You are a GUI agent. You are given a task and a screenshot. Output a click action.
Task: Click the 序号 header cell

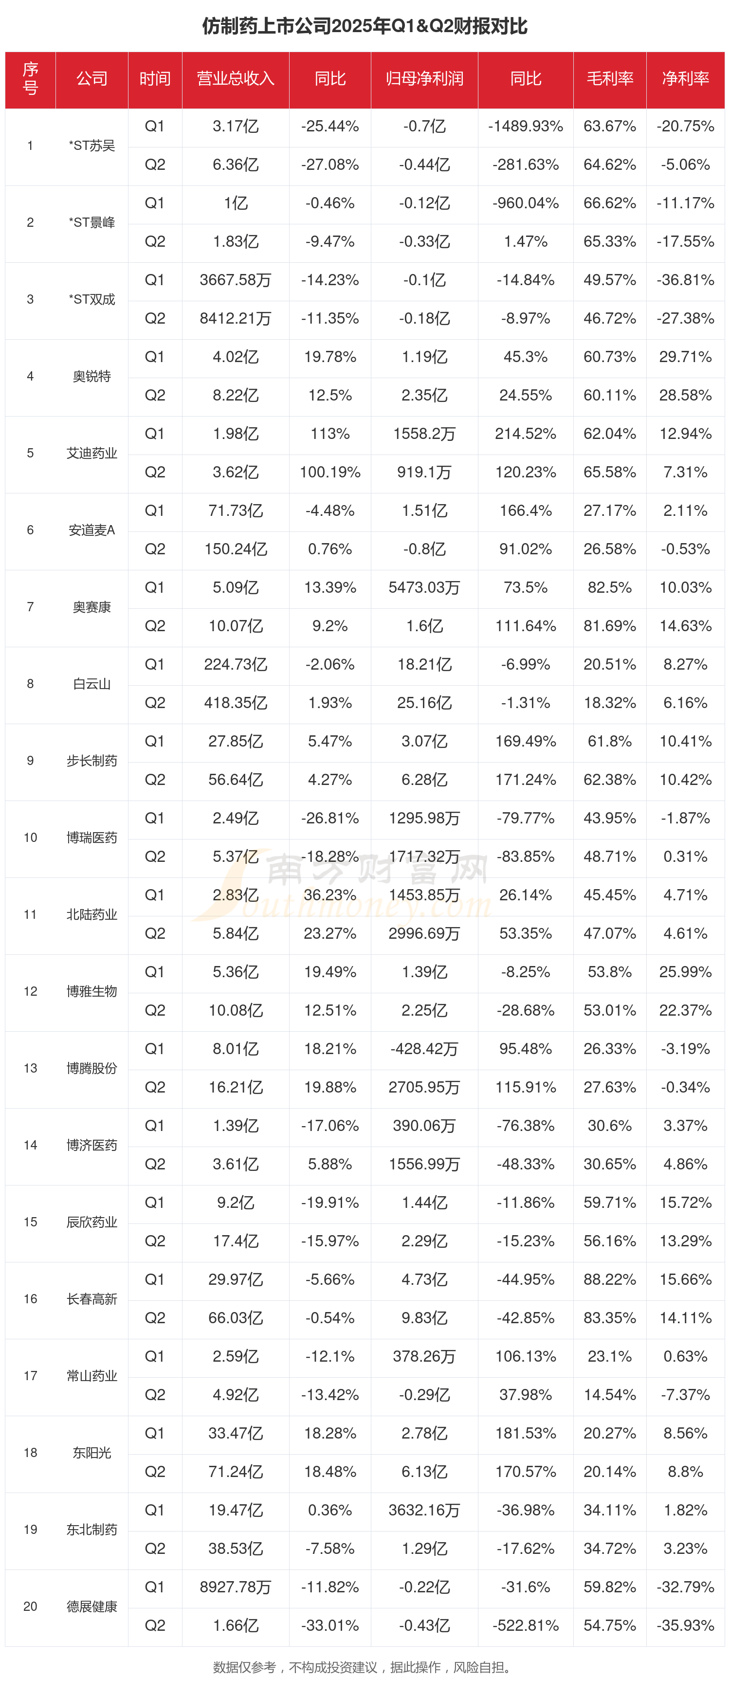[x=30, y=79]
